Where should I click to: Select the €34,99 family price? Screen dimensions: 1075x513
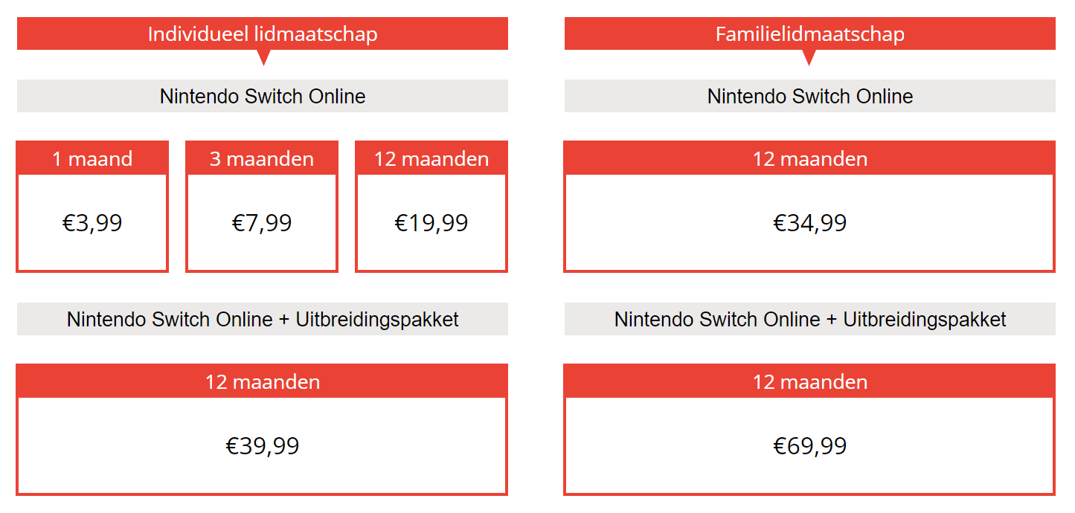tap(809, 223)
